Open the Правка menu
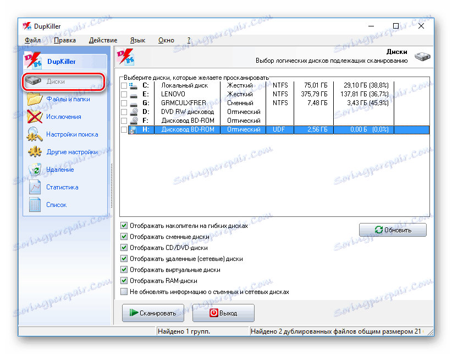 click(x=65, y=40)
